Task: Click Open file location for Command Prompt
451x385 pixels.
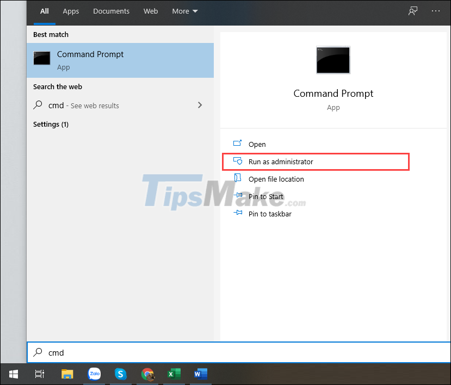Action: 276,179
